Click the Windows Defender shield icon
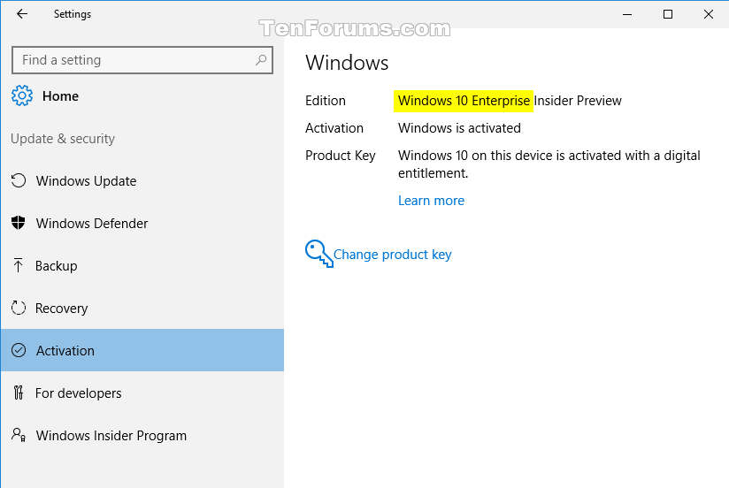The height and width of the screenshot is (488, 729). 18,223
